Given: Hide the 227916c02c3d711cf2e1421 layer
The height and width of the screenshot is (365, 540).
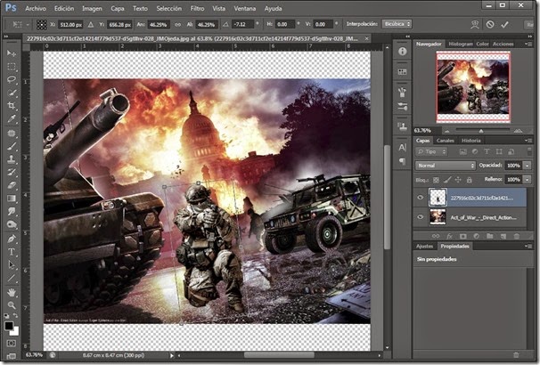Looking at the screenshot, I should pyautogui.click(x=421, y=198).
